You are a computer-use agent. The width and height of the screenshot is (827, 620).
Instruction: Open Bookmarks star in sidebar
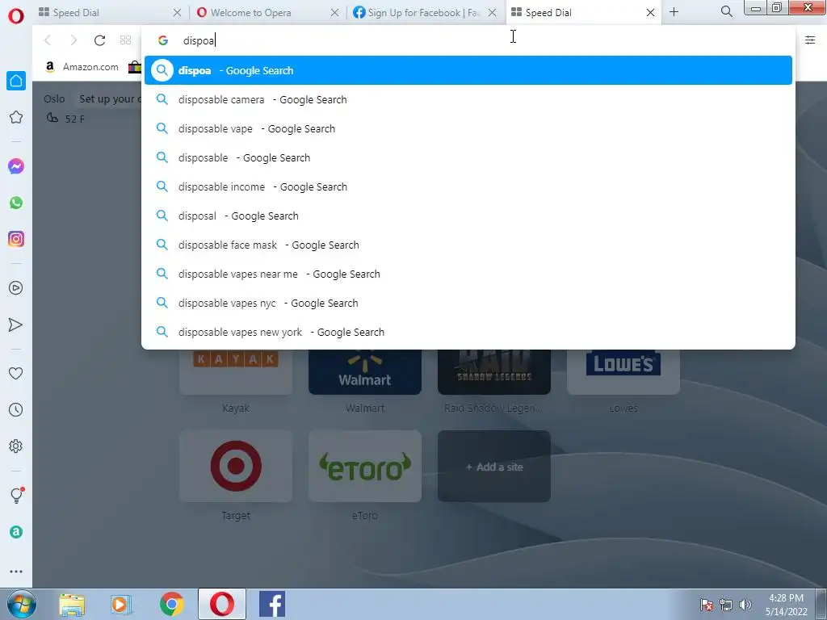[16, 117]
